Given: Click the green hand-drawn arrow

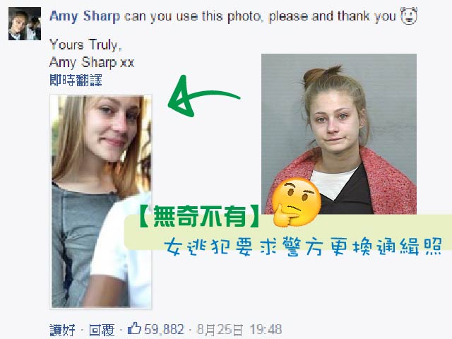Looking at the screenshot, I should [x=203, y=97].
